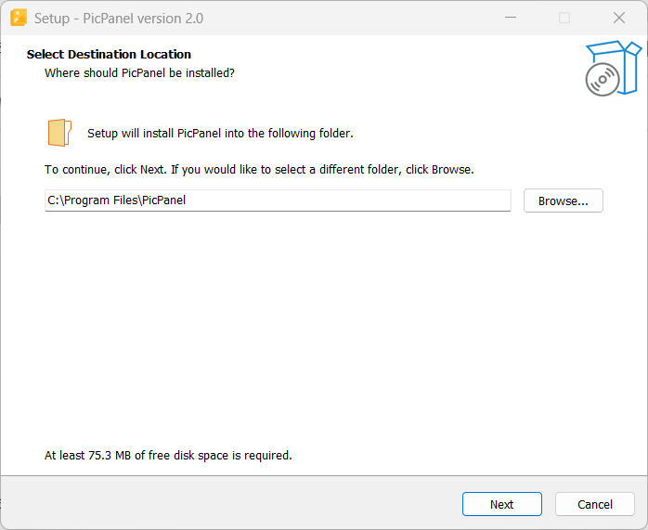Click the PicPanel app icon in title bar

[x=19, y=18]
